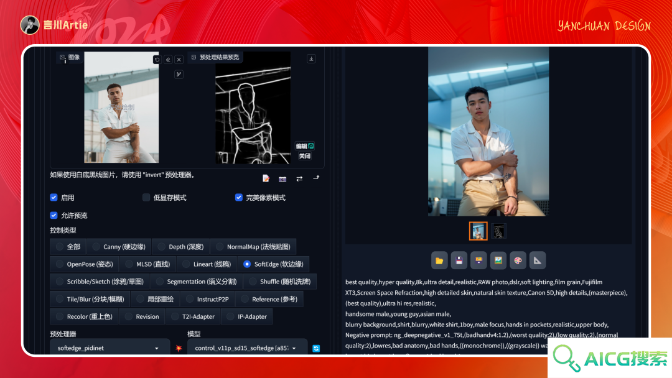The height and width of the screenshot is (378, 672).
Task: Open the output folder icon
Action: [x=439, y=260]
